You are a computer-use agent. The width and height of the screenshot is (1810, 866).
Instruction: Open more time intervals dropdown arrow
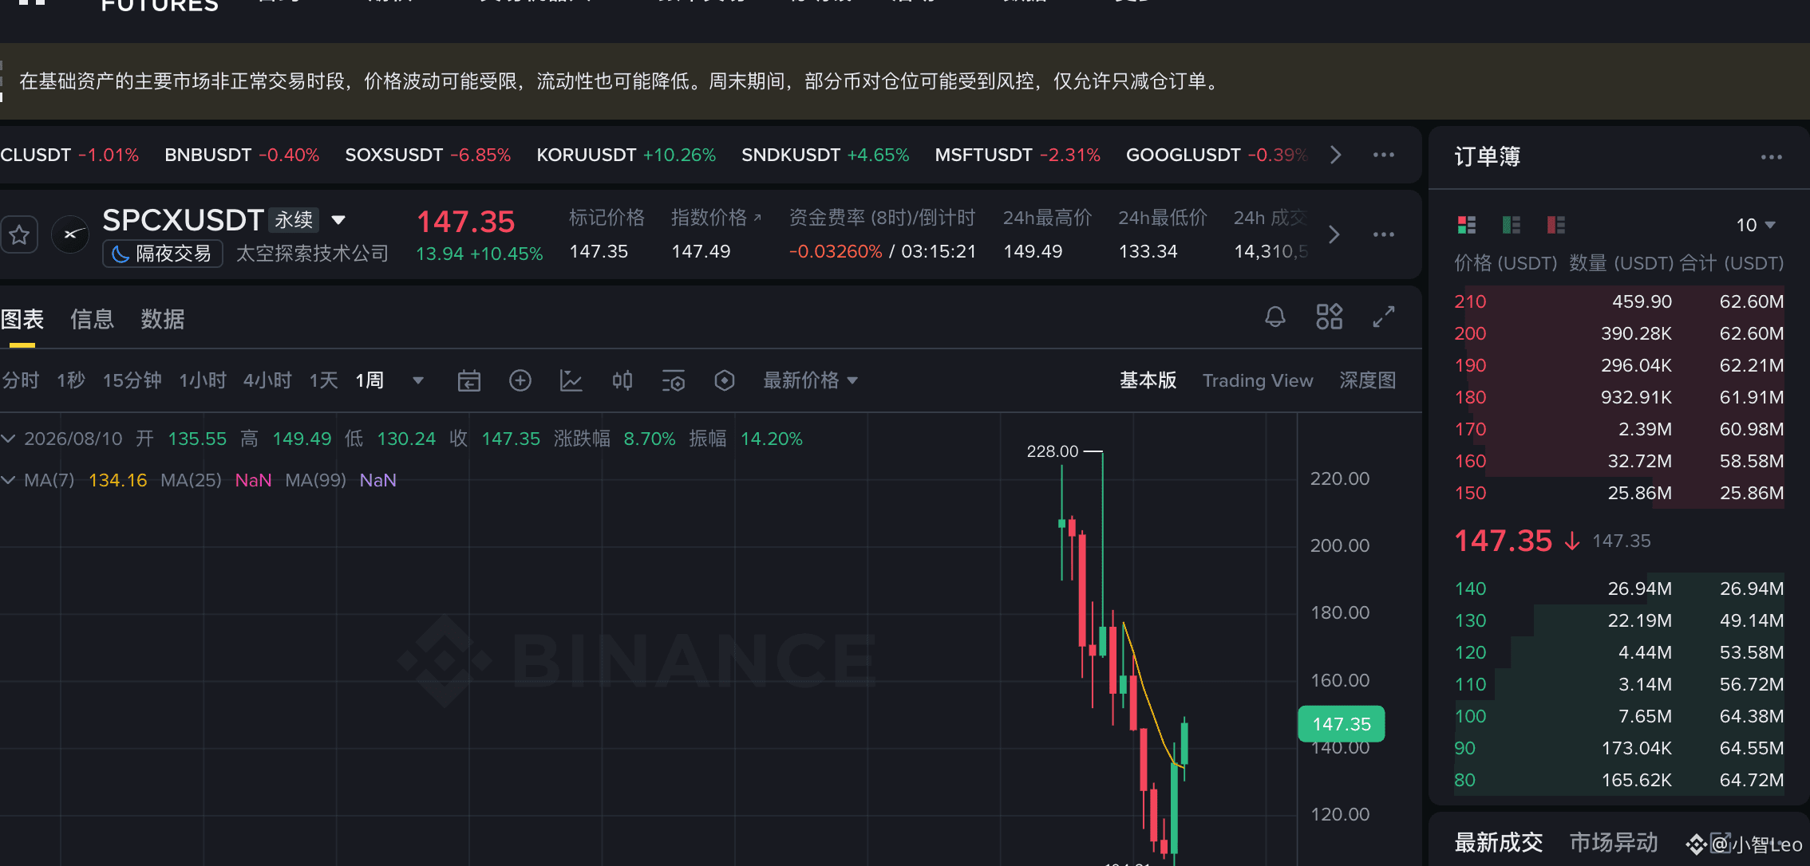pos(418,380)
